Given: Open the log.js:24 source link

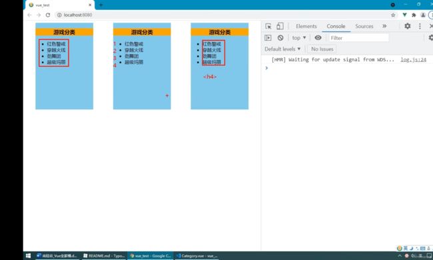Looking at the screenshot, I should click(414, 60).
